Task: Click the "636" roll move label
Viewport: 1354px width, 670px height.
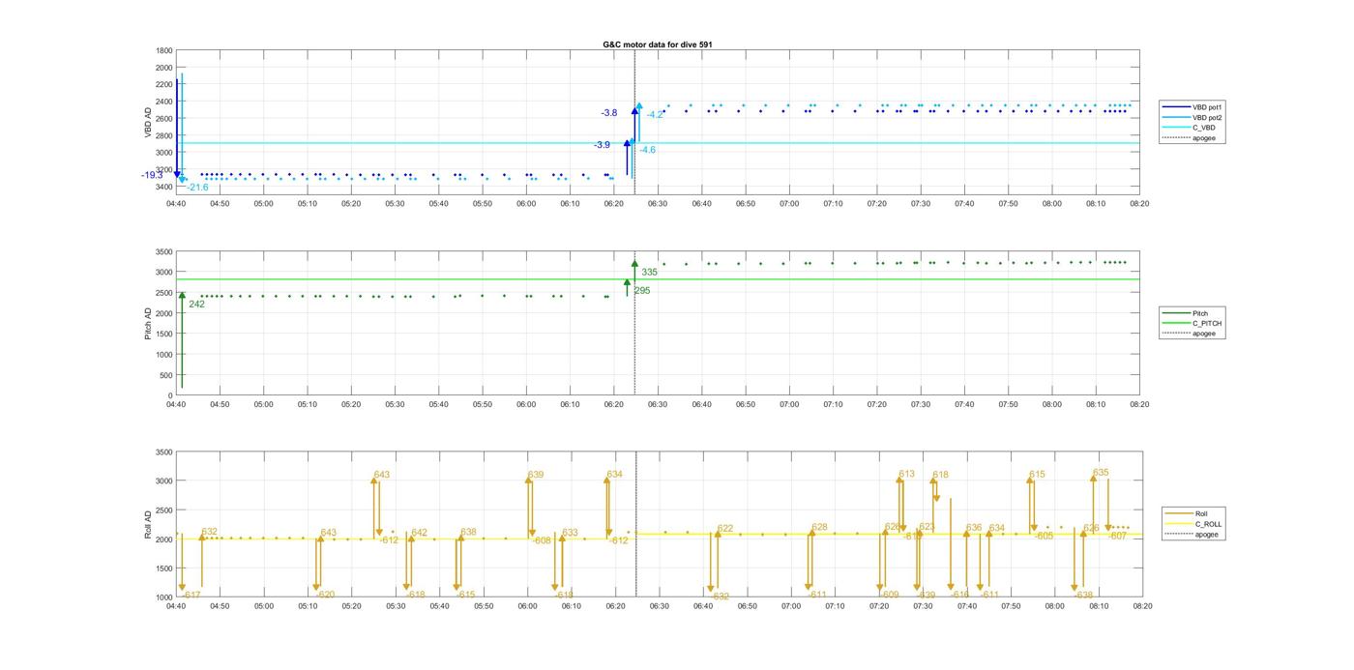Action: pos(973,528)
